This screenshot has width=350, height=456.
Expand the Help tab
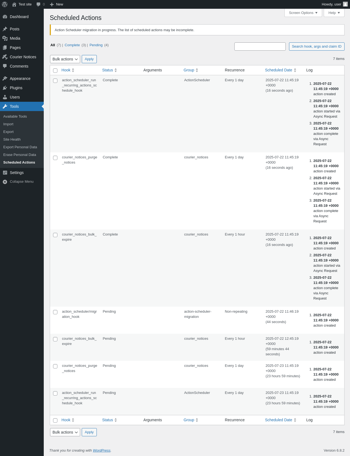[x=334, y=13]
